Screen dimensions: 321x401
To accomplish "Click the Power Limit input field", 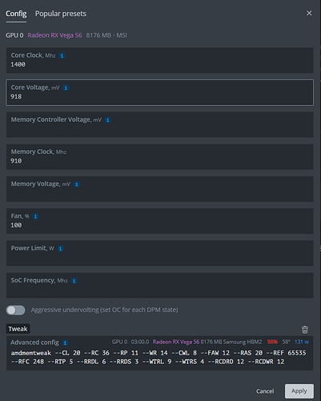I will coord(160,253).
